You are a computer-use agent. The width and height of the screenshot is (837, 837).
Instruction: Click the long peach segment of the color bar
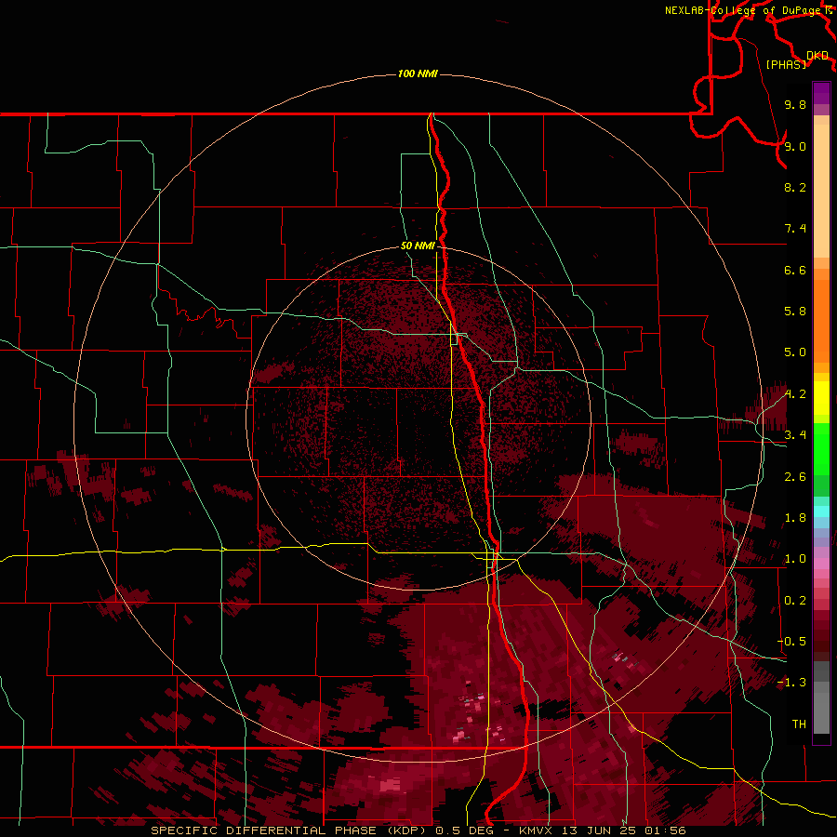(x=821, y=191)
